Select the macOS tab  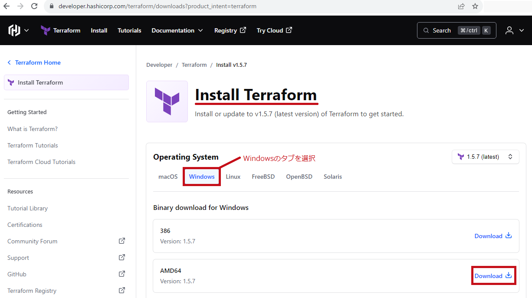tap(168, 177)
